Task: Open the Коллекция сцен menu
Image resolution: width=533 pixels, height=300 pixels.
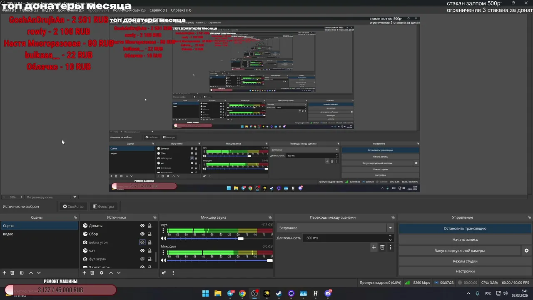Action: tap(129, 10)
